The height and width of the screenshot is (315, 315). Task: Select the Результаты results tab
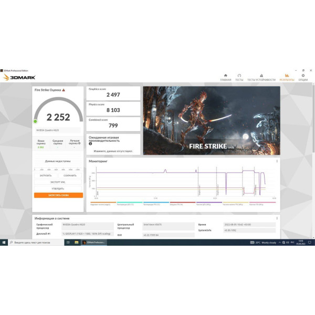click(x=287, y=77)
